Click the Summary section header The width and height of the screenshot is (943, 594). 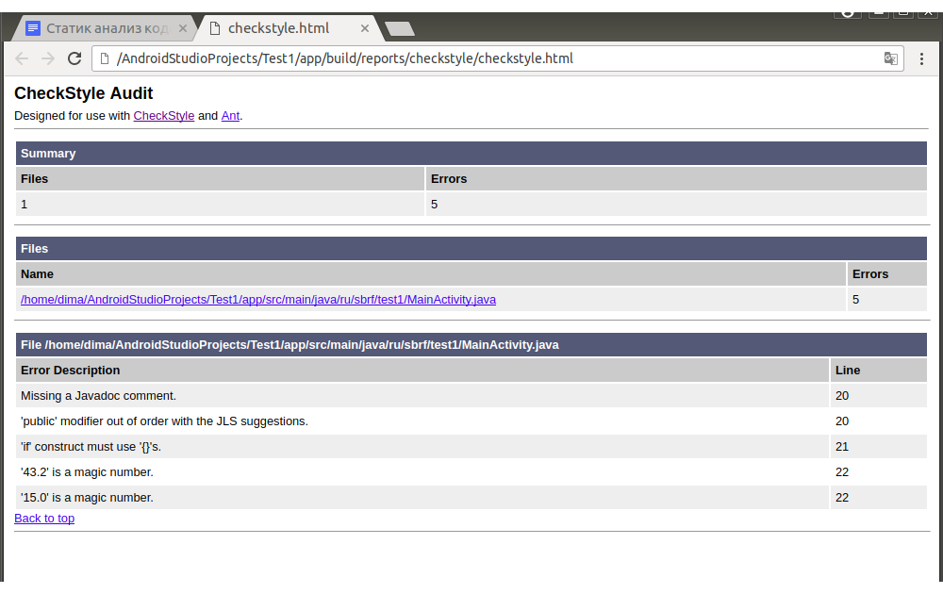click(471, 154)
